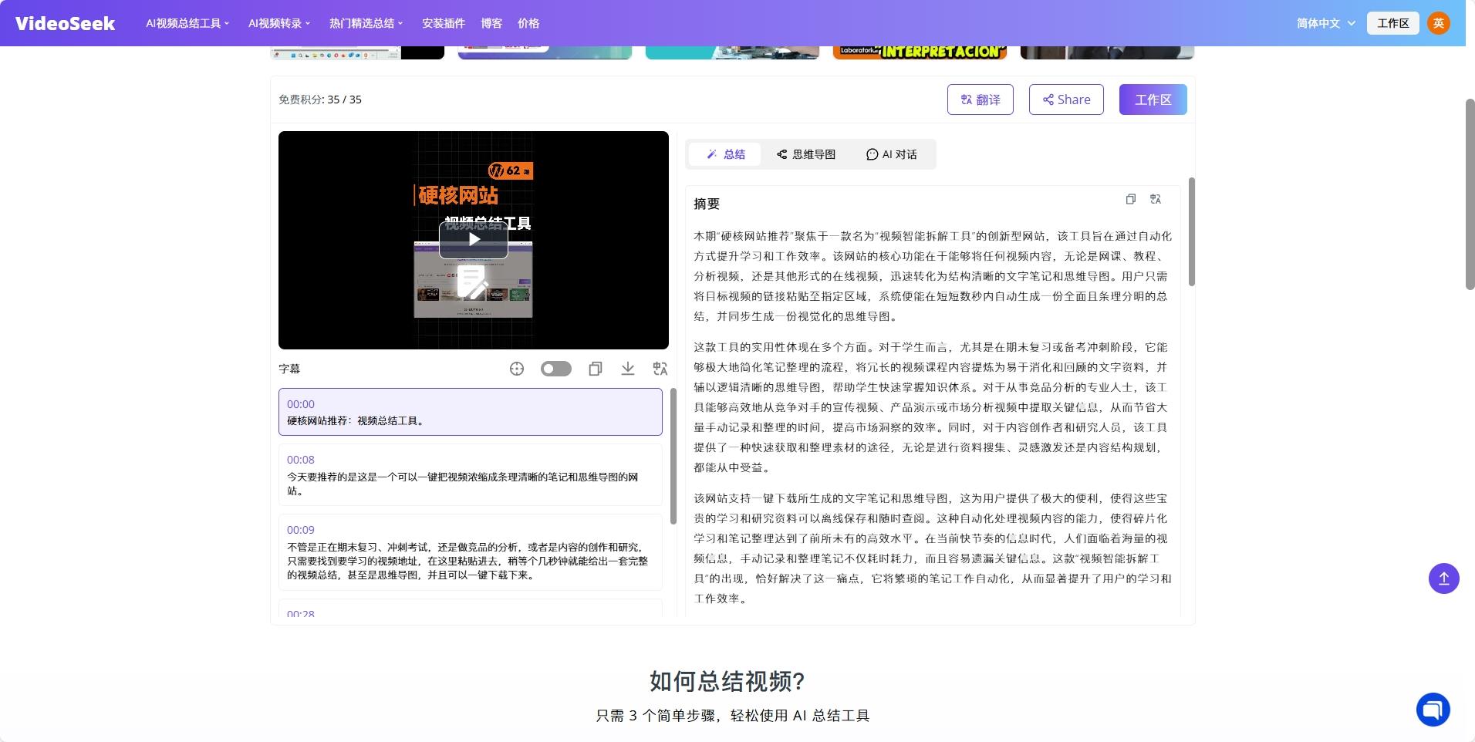Open the 工作区 workspace button
Viewport: 1475px width, 742px height.
[1153, 99]
